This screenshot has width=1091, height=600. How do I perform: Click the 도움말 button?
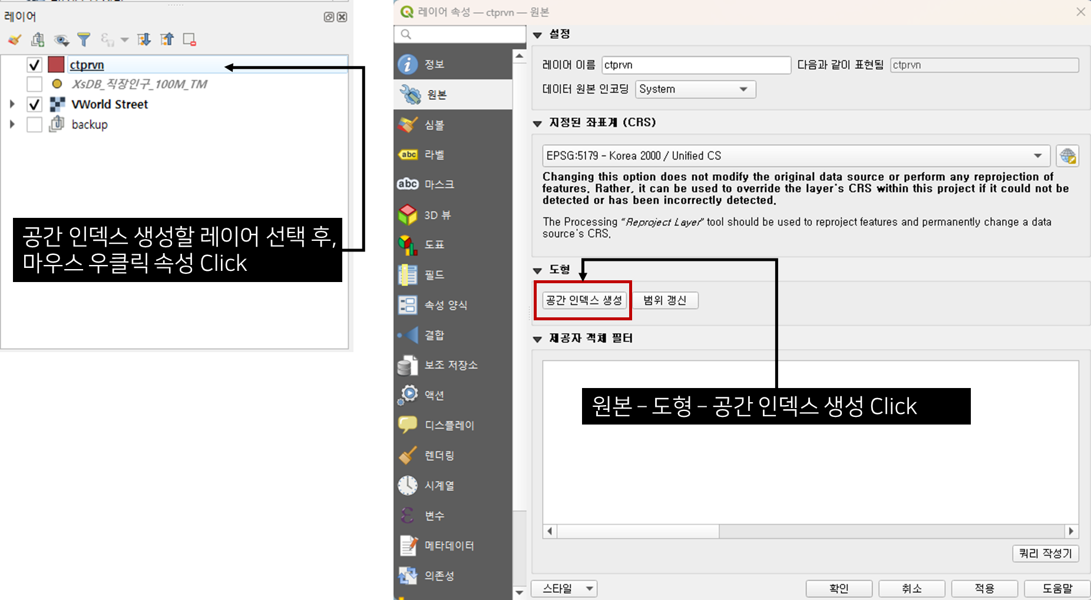tap(1057, 588)
